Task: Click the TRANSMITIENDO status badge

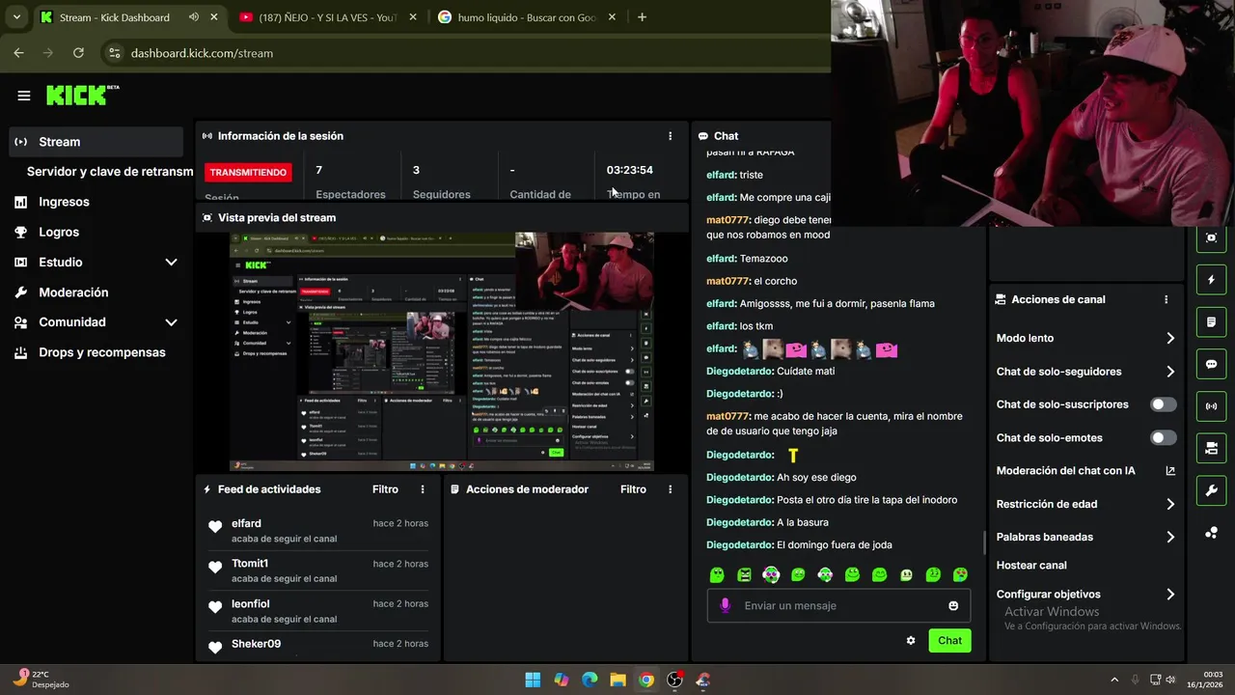Action: coord(248,172)
